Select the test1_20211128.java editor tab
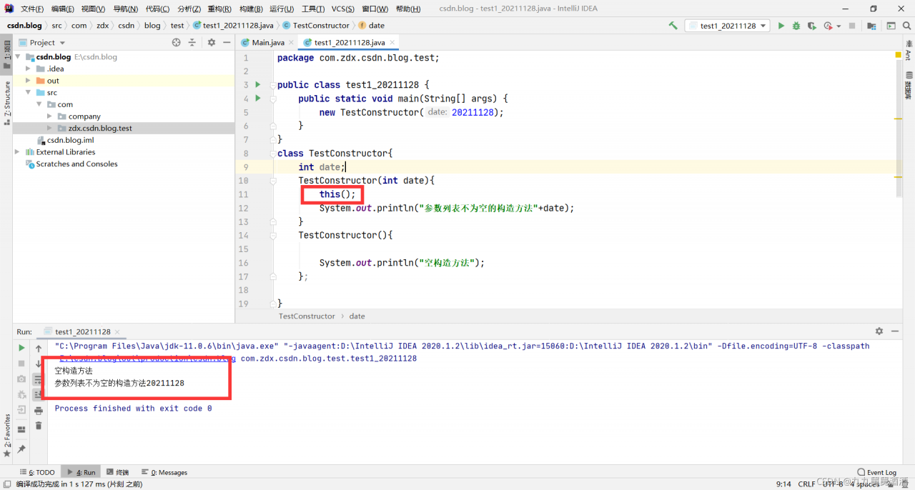Screen dimensions: 915x490 (349, 43)
